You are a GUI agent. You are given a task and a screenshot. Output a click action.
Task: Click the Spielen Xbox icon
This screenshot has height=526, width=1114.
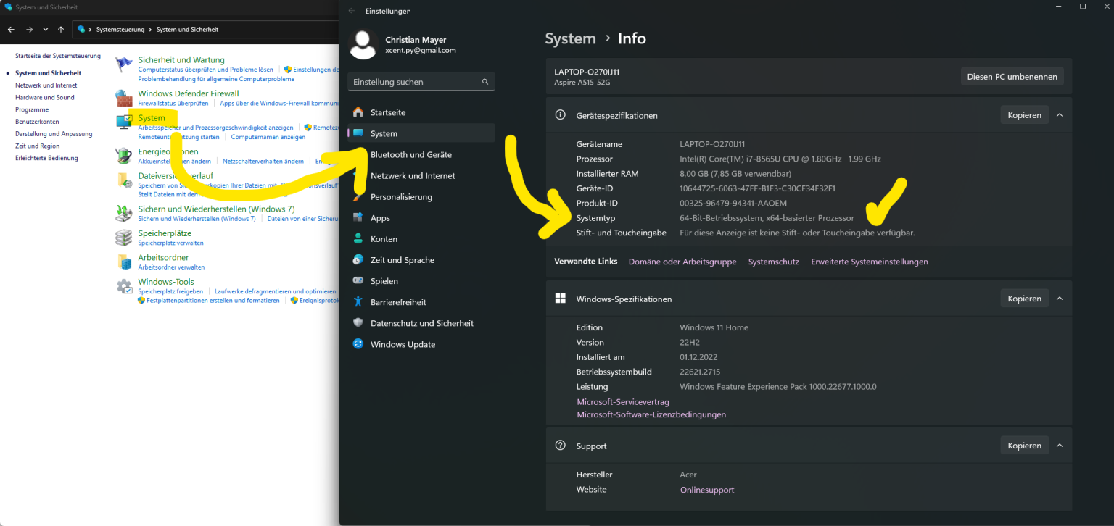358,280
